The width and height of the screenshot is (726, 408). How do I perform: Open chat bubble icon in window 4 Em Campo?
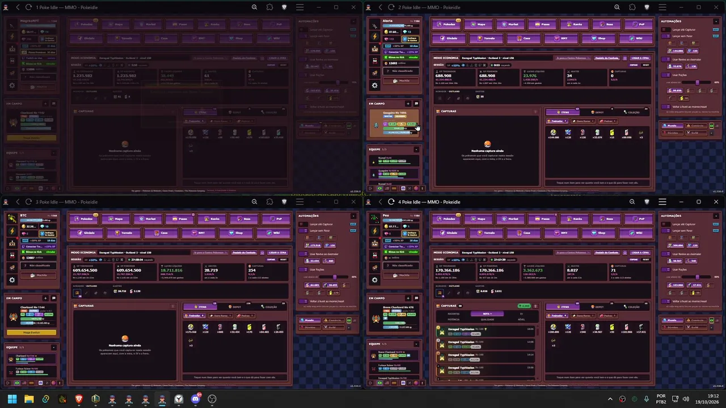416,298
